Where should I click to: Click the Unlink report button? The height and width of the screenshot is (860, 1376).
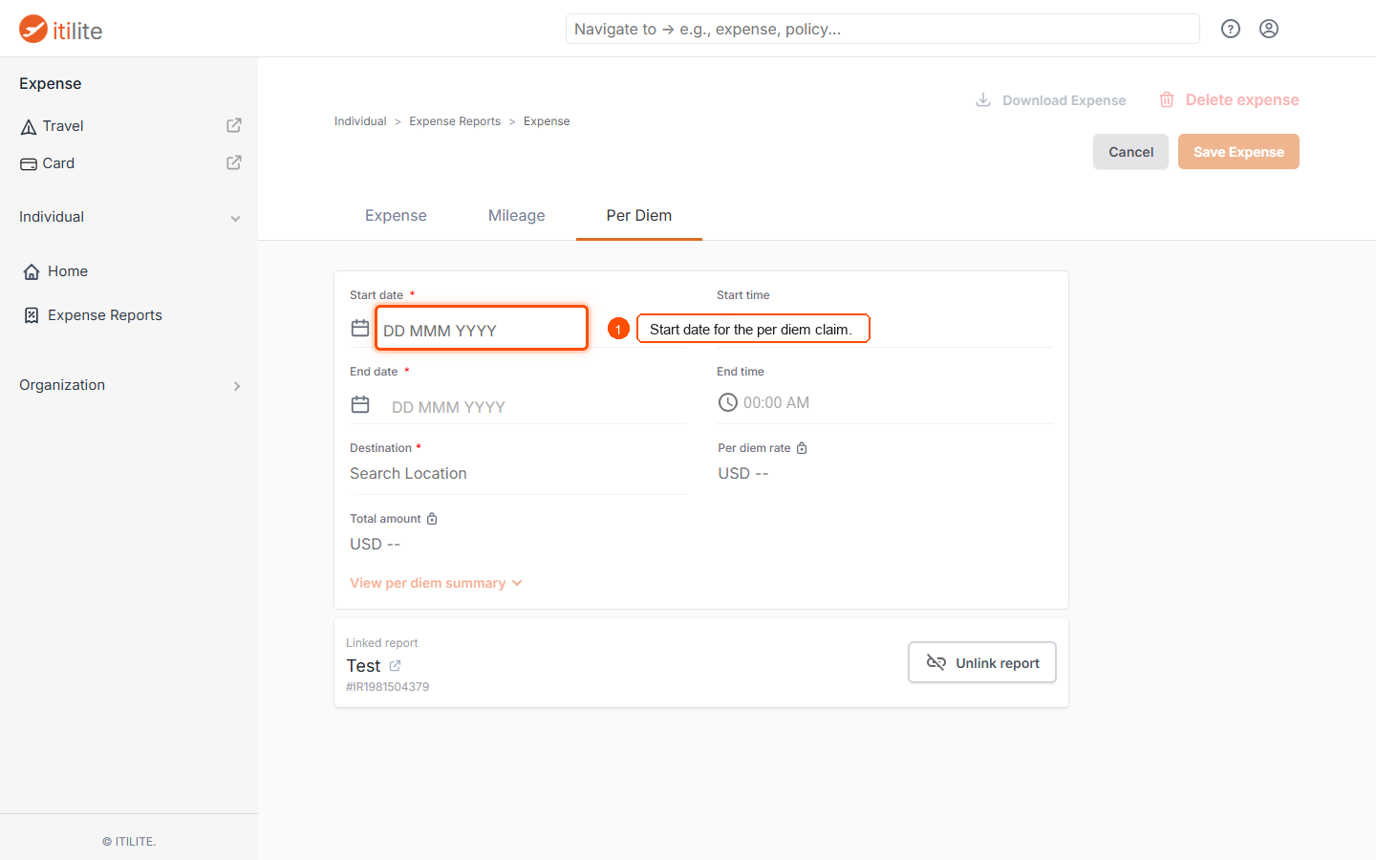(982, 663)
